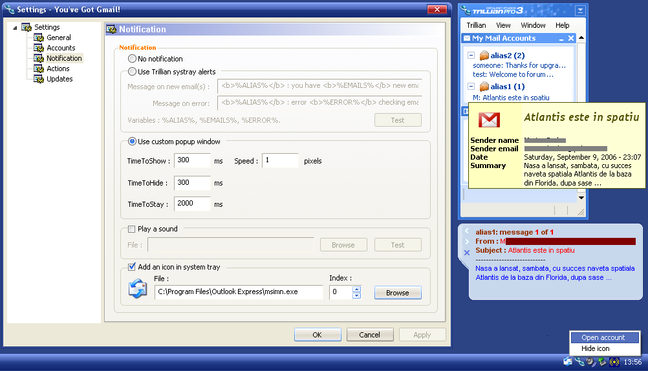Click the Outlook Express system tray icon
The height and width of the screenshot is (371, 648).
(x=568, y=362)
